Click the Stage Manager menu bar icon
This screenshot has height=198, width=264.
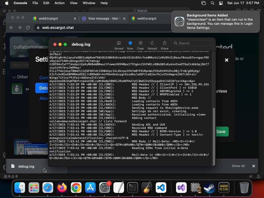[x=204, y=3]
